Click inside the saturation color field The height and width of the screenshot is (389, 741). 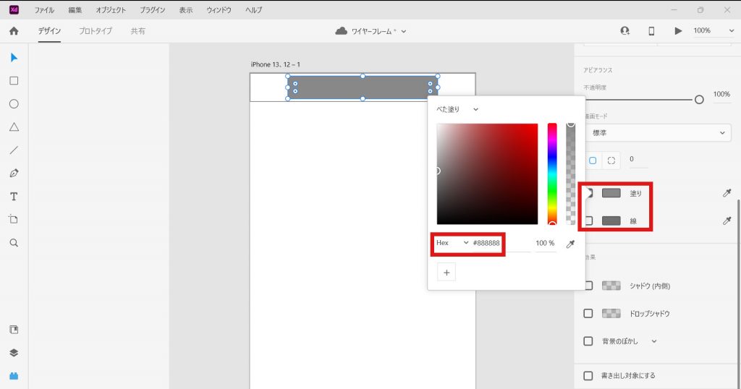click(x=487, y=174)
